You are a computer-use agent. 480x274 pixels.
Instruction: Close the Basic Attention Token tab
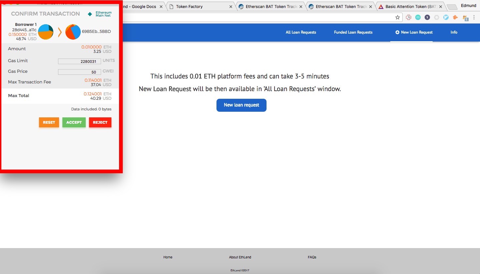point(440,7)
